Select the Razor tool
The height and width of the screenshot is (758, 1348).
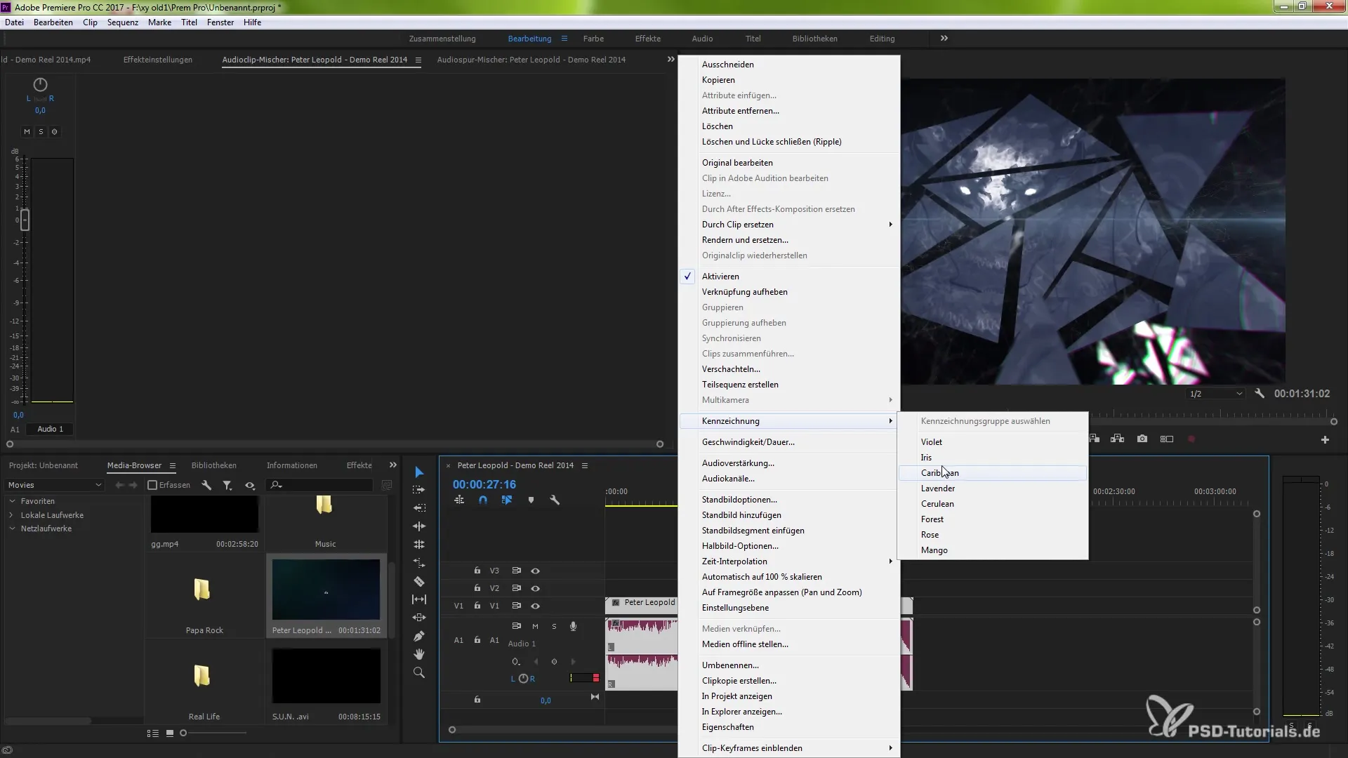pyautogui.click(x=419, y=581)
